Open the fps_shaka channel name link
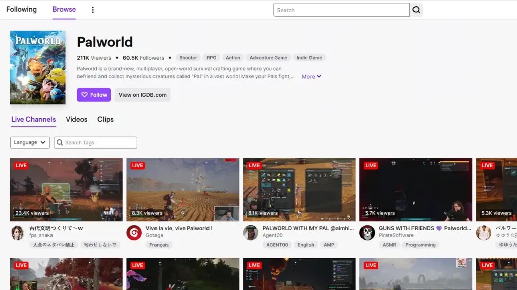The width and height of the screenshot is (517, 290). point(41,235)
